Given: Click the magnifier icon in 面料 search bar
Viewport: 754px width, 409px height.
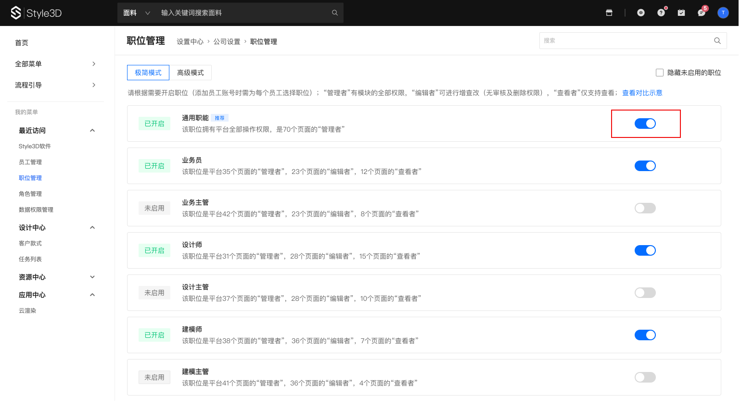Looking at the screenshot, I should 335,13.
